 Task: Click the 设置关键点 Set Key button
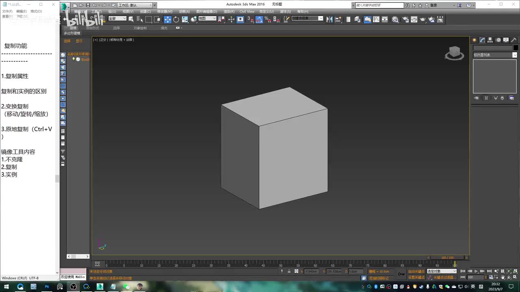[416, 277]
